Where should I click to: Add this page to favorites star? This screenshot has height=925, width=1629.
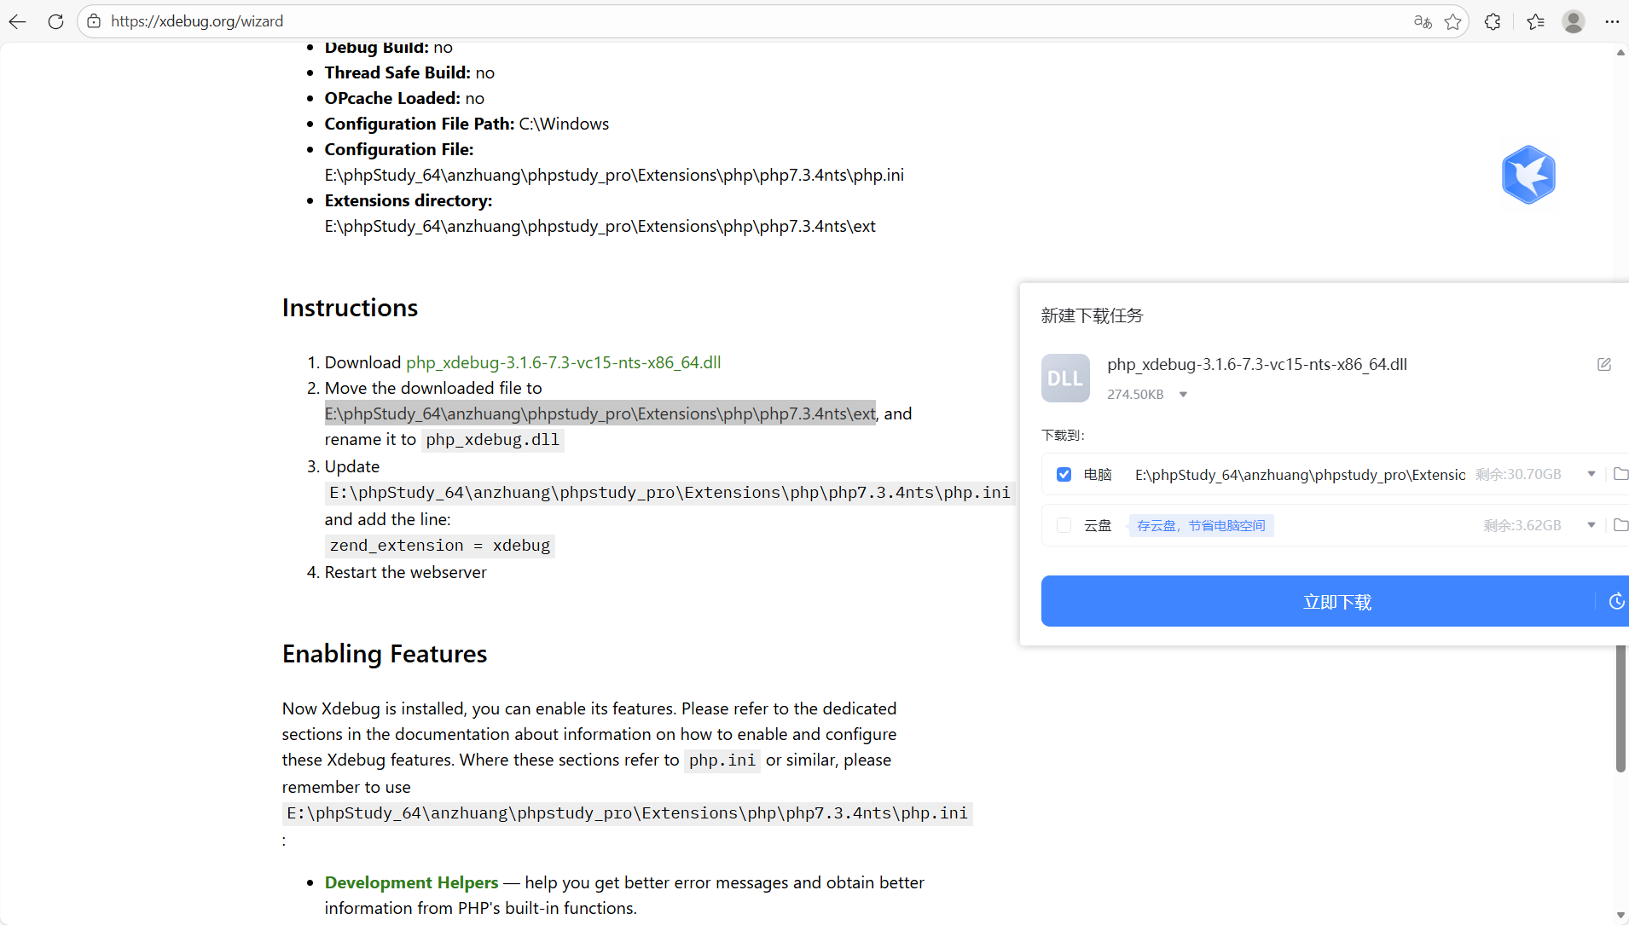1453,21
